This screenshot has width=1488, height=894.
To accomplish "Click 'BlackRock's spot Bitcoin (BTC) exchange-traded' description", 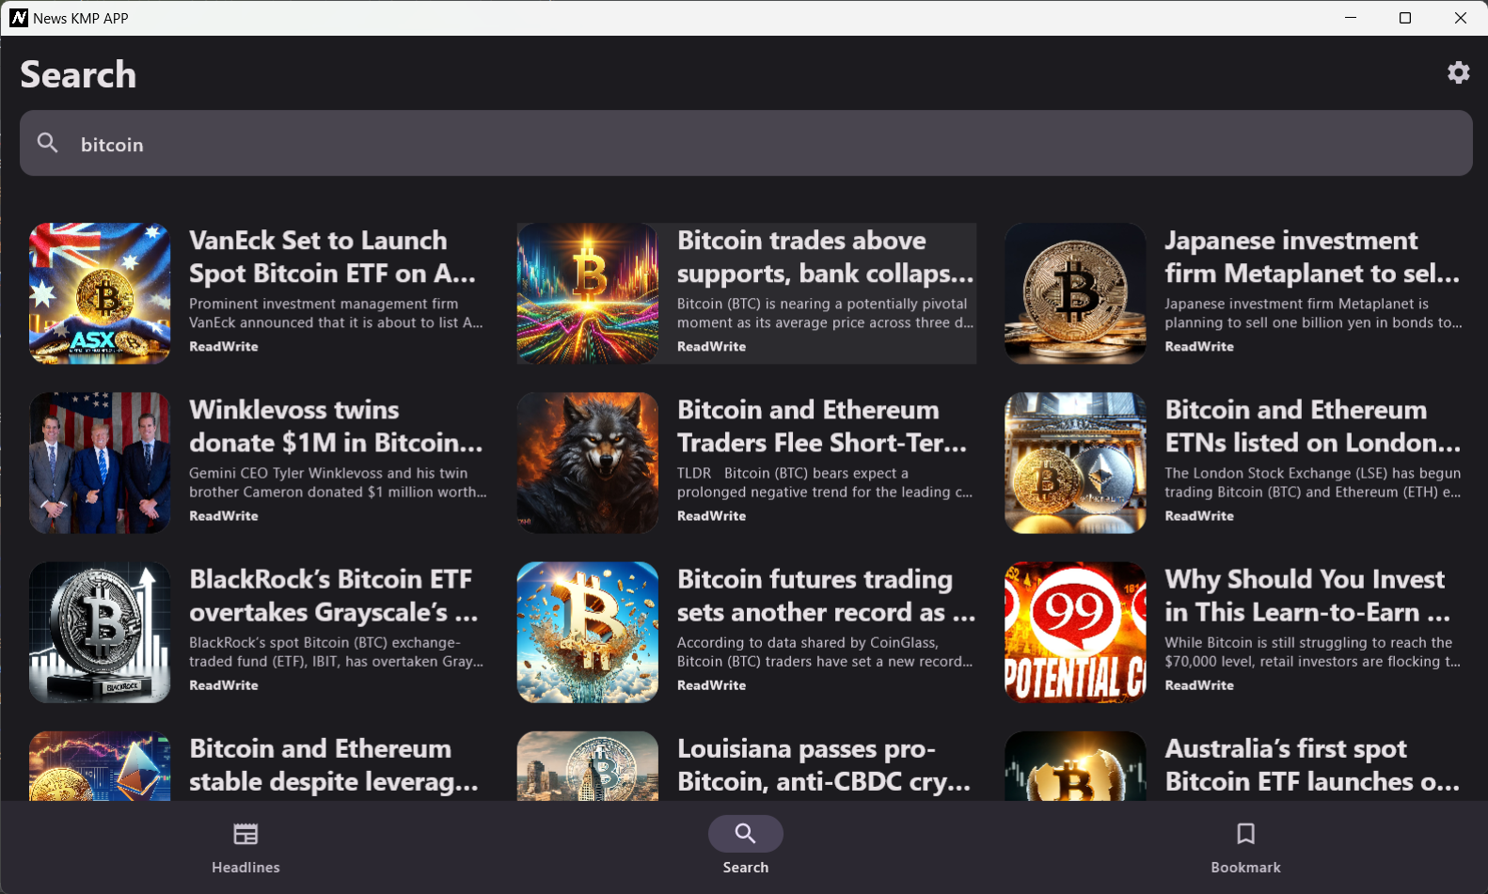I will (336, 651).
